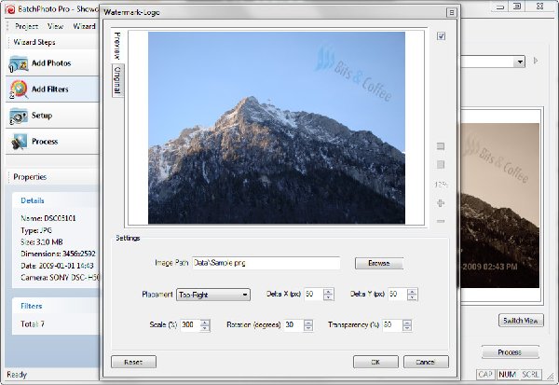Click the lower gray view icon above zoom percent
The height and width of the screenshot is (385, 559).
[x=441, y=164]
